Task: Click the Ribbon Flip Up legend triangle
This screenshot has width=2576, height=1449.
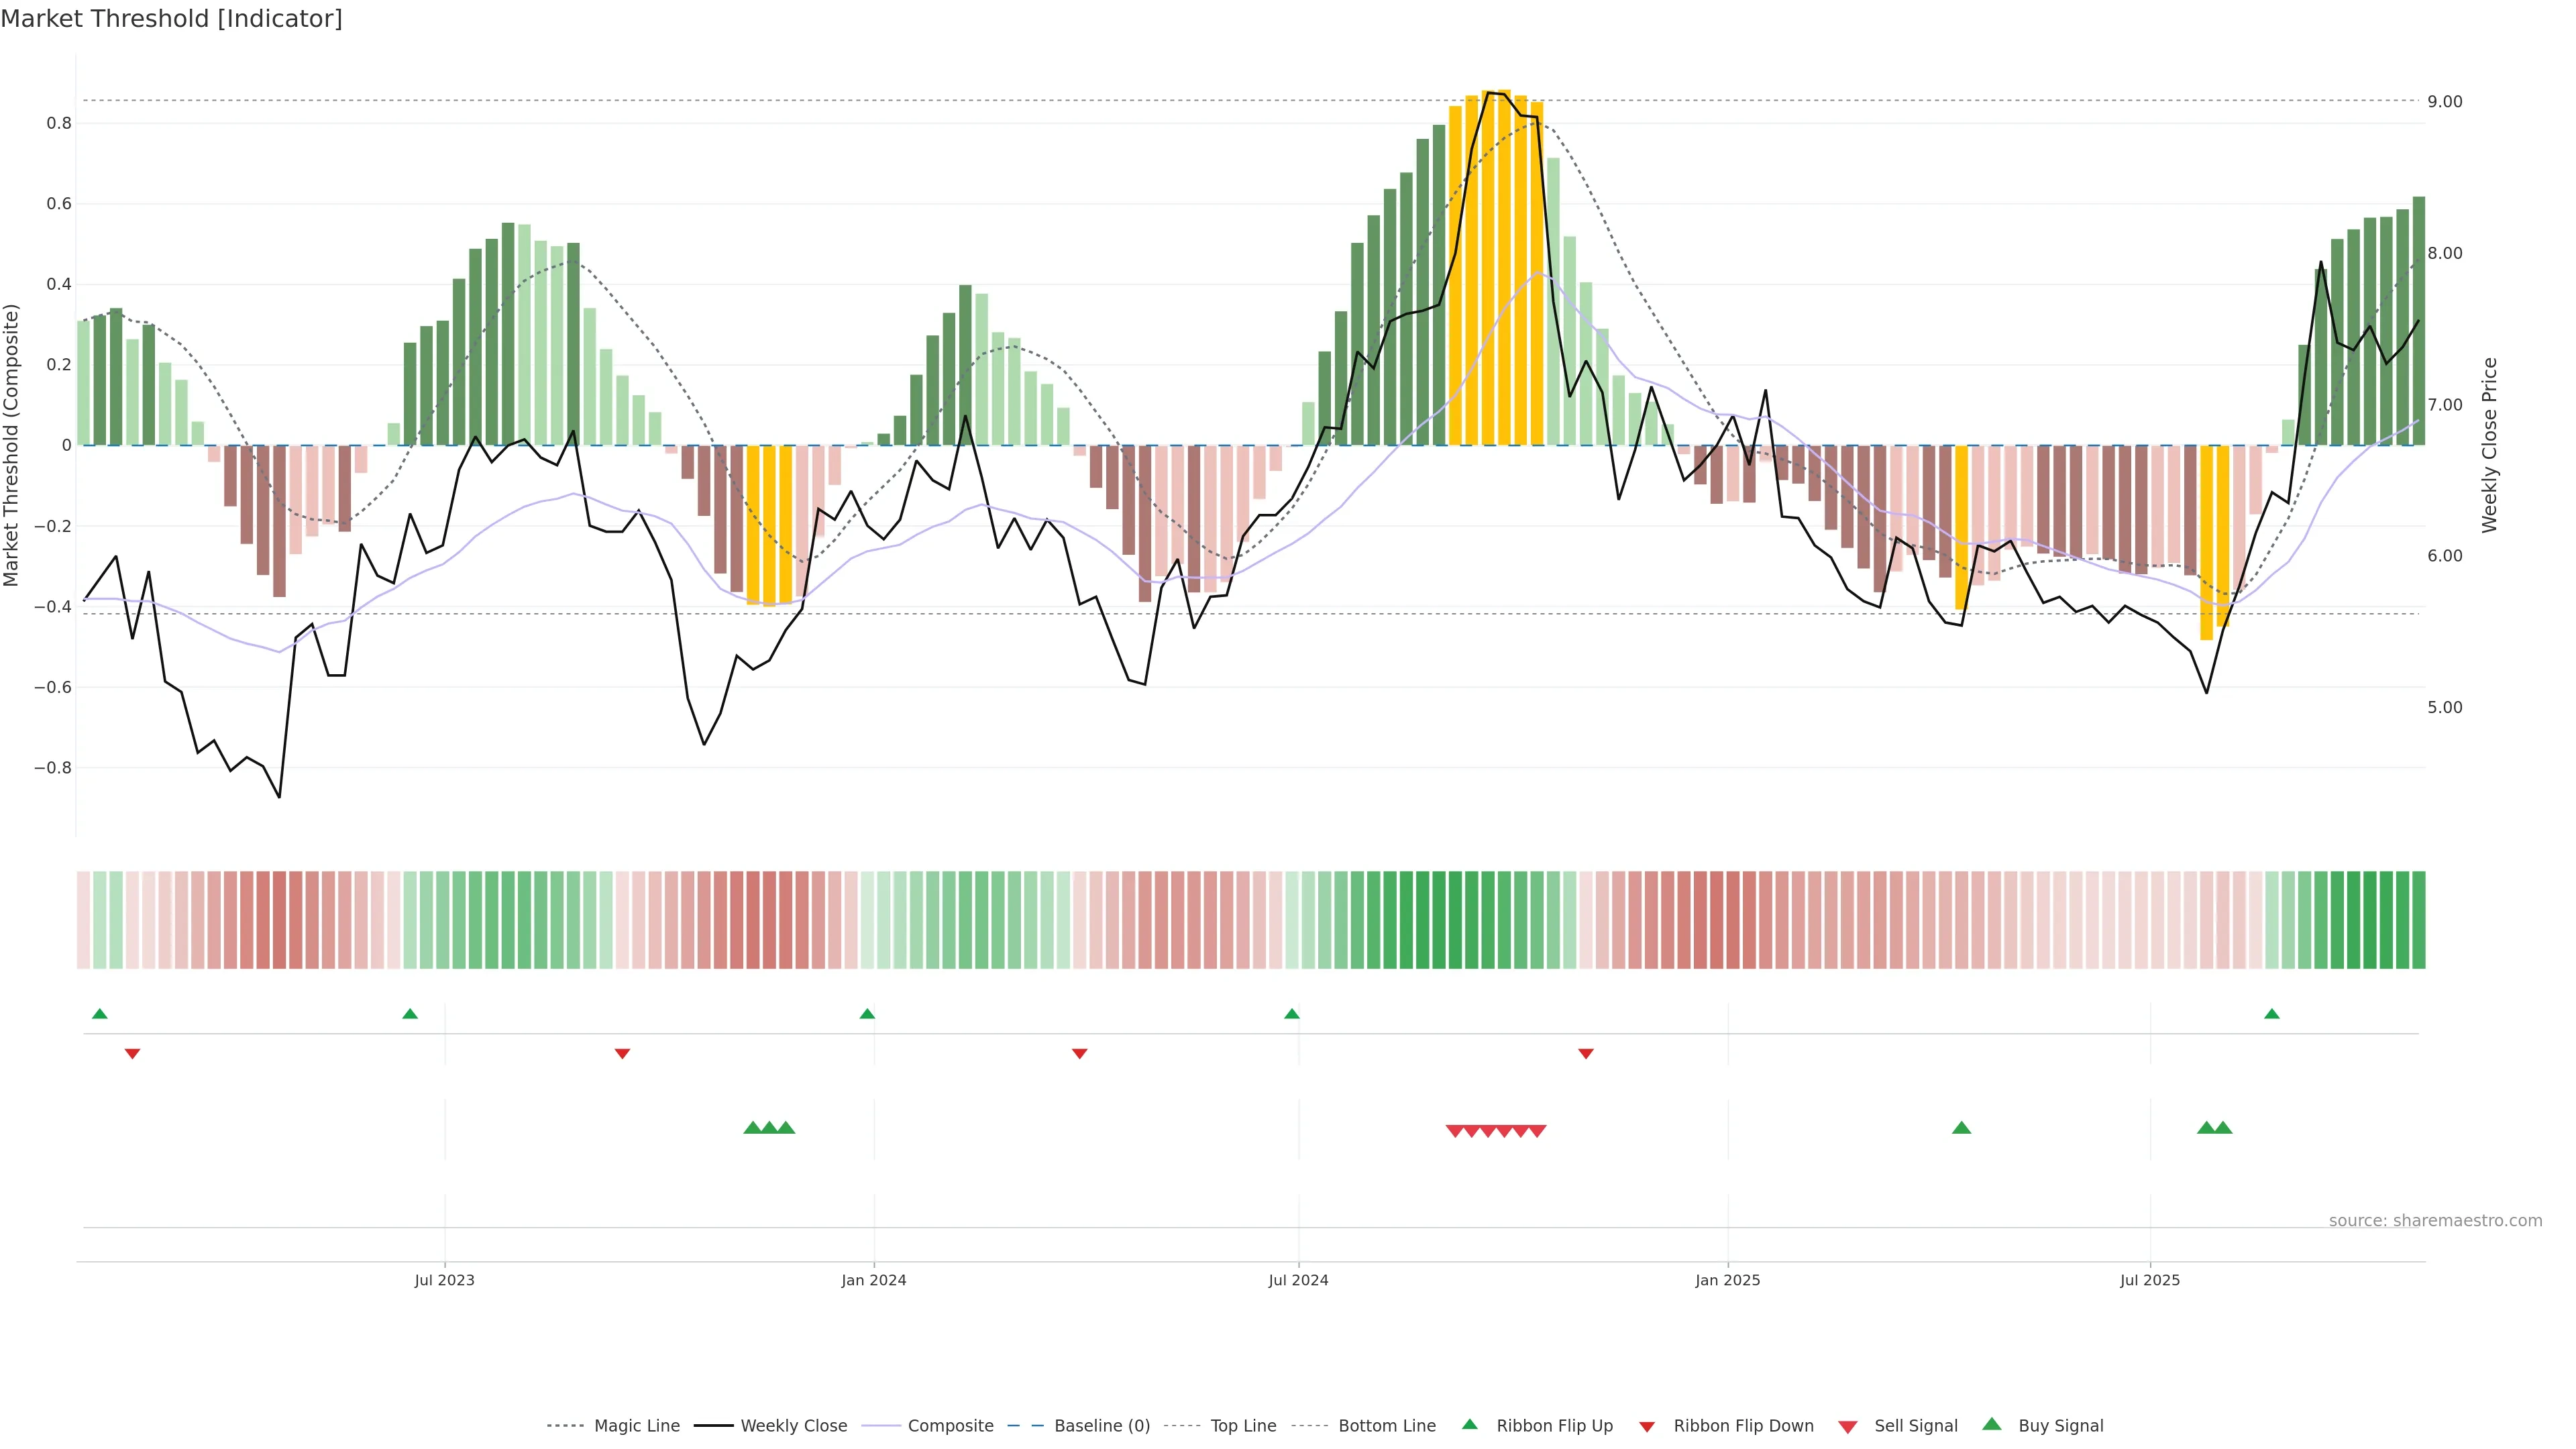Action: point(1469,1425)
